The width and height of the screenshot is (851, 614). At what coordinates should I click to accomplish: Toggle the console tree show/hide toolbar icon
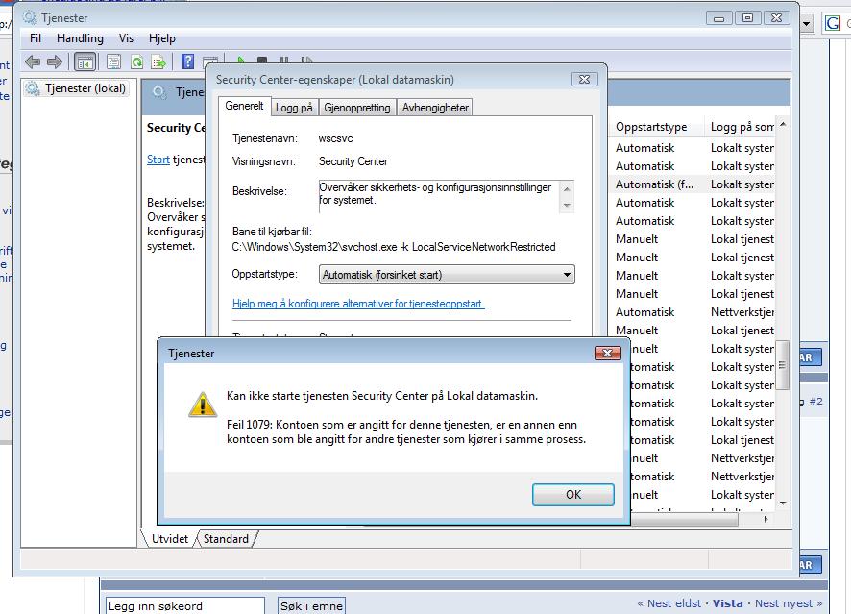pos(85,62)
